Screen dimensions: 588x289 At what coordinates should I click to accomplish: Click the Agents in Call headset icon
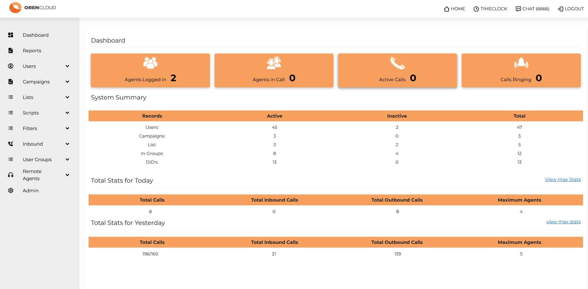274,63
